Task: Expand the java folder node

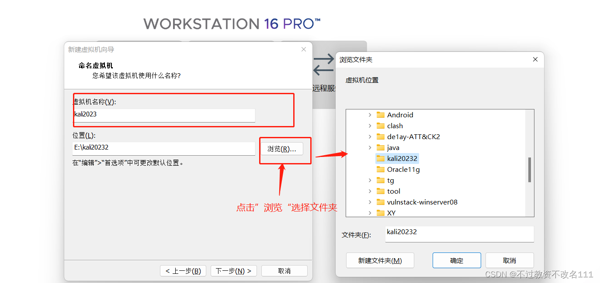Action: pyautogui.click(x=370, y=147)
